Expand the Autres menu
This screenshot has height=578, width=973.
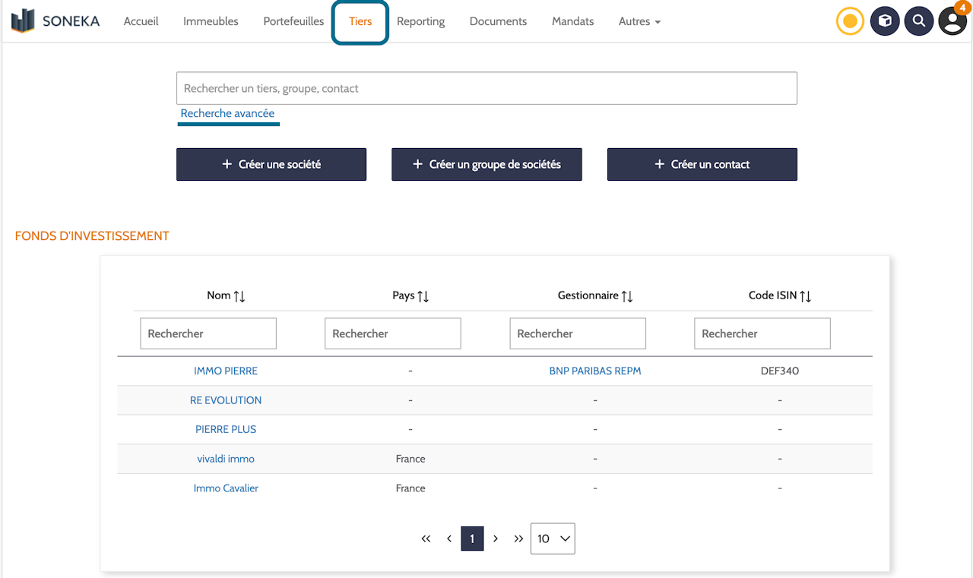point(639,21)
